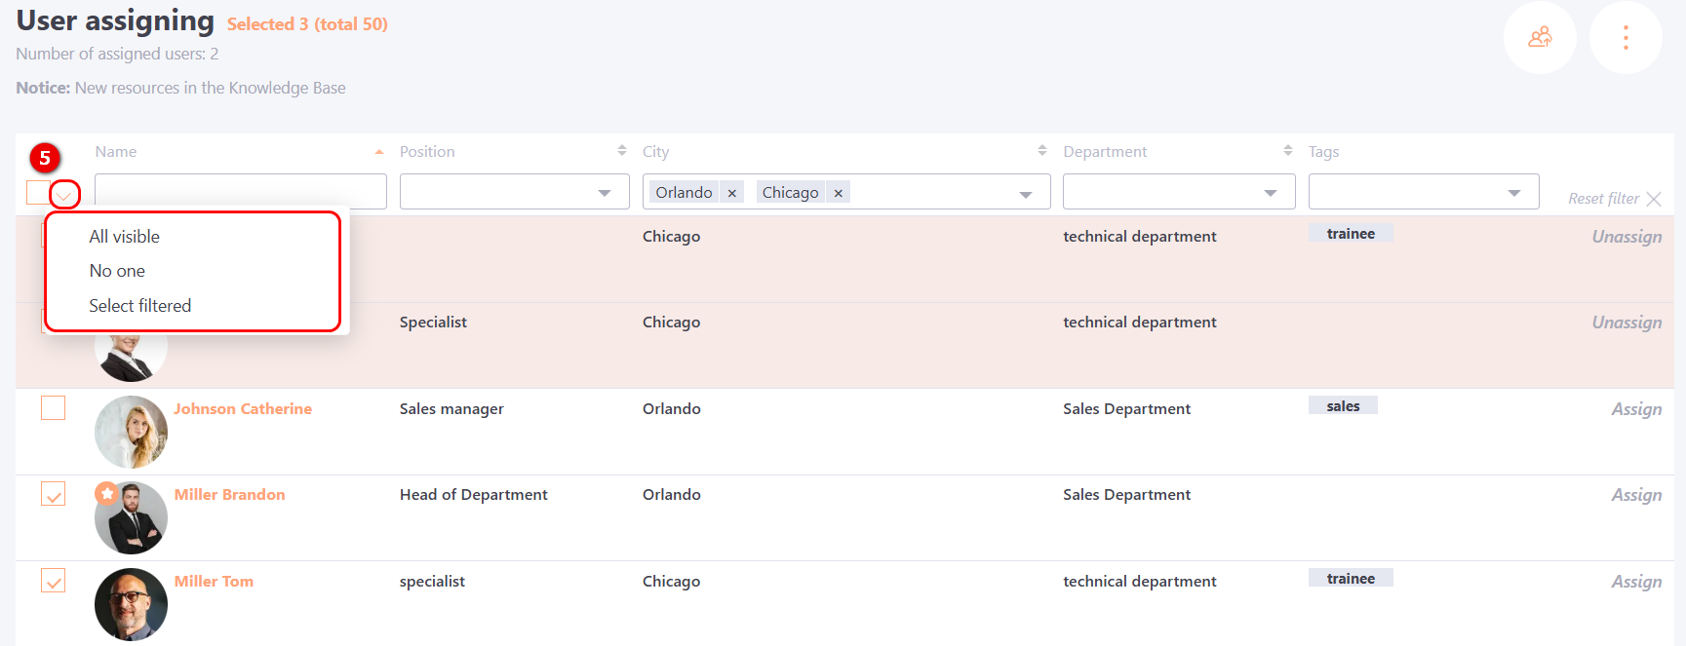Open the Position filter dropdown

pyautogui.click(x=514, y=192)
